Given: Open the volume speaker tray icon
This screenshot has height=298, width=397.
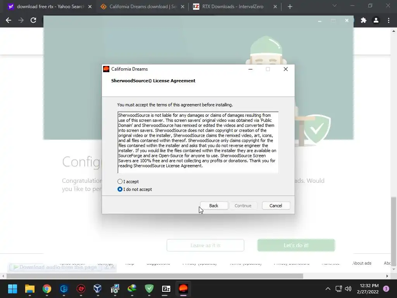Looking at the screenshot, I should (348, 289).
